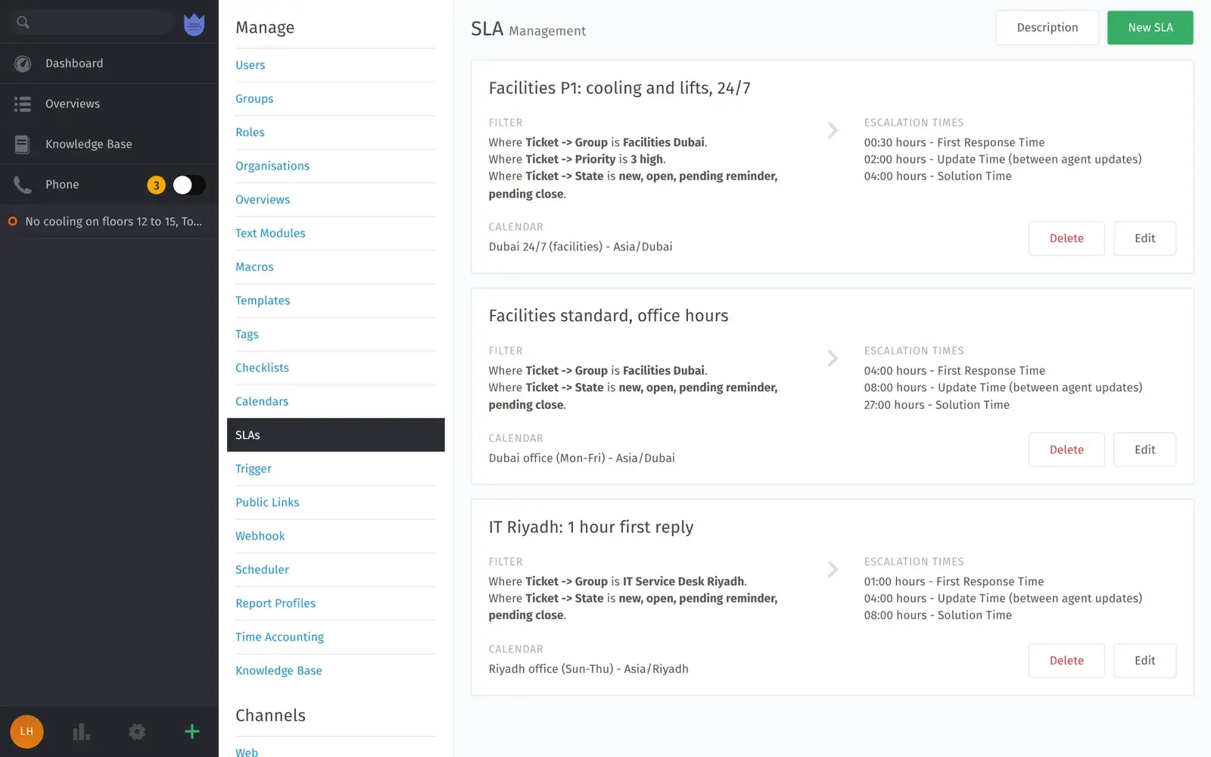The image size is (1211, 757).
Task: Click the search magnifier icon
Action: tap(23, 23)
